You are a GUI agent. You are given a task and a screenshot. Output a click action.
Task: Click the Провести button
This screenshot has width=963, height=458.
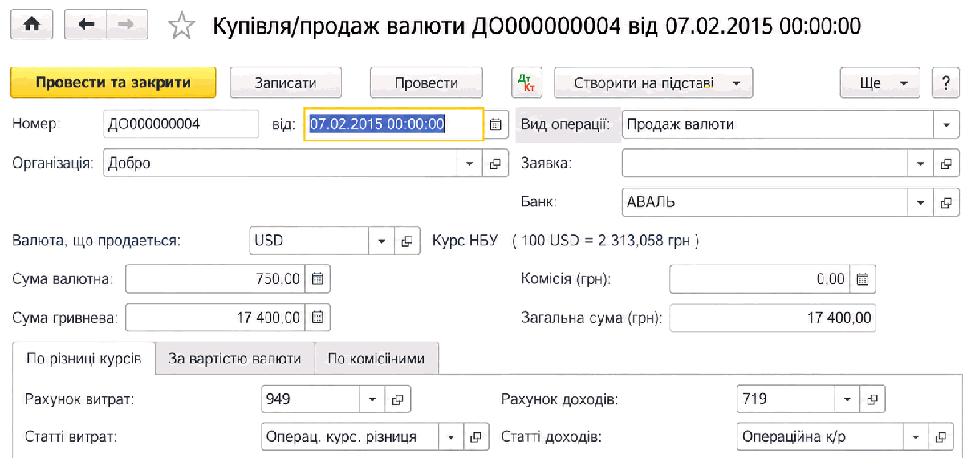(x=426, y=83)
